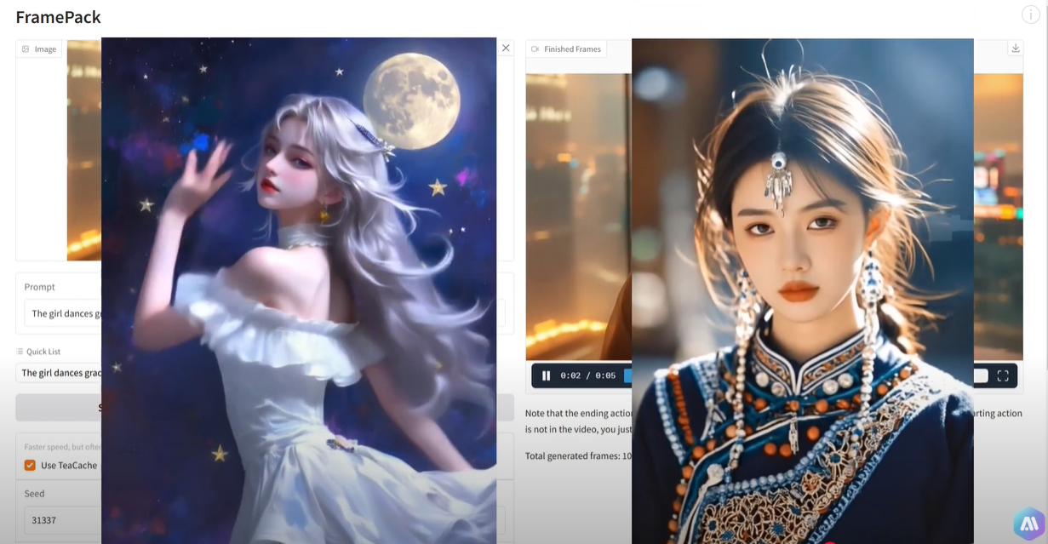Click the 'Faster speed, but often' hint text
Viewport: 1048px width, 544px height.
pyautogui.click(x=62, y=447)
